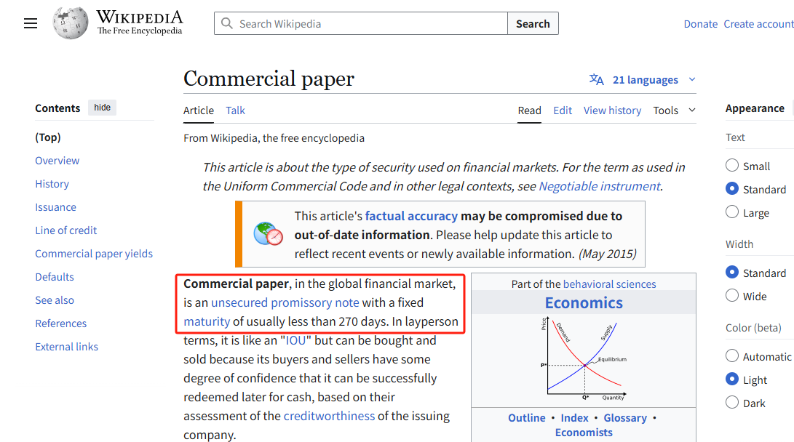The image size is (794, 442).
Task: Open the Donate link
Action: tap(700, 24)
